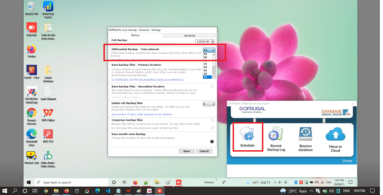This screenshot has width=383, height=195.
Task: Switch to the Backup tab
Action: pyautogui.click(x=135, y=35)
